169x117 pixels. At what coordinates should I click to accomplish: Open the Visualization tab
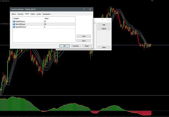[47, 14]
